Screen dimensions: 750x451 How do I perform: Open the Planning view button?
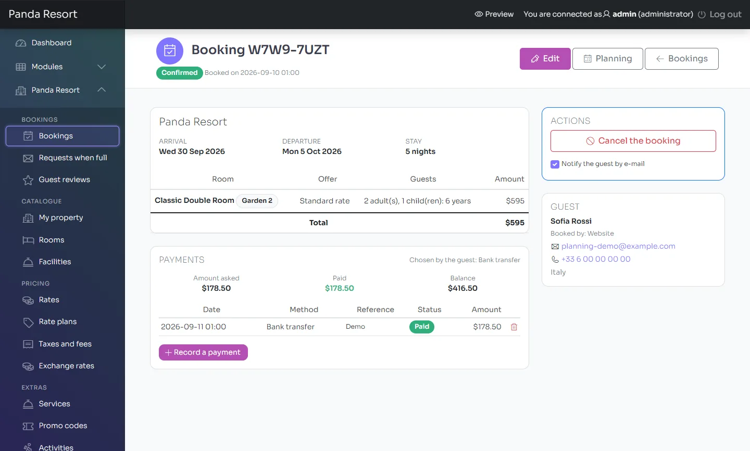coord(608,59)
